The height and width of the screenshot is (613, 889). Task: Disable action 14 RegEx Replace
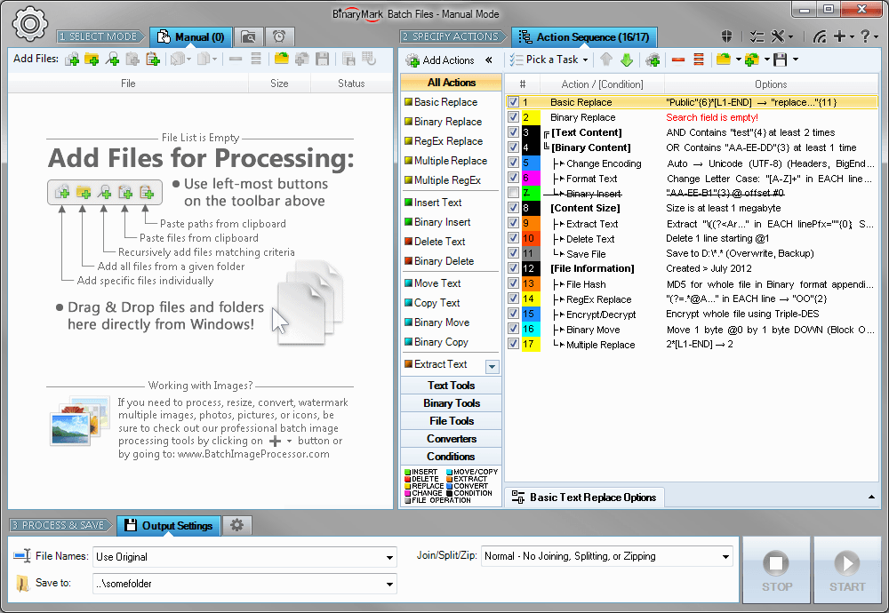[x=513, y=299]
